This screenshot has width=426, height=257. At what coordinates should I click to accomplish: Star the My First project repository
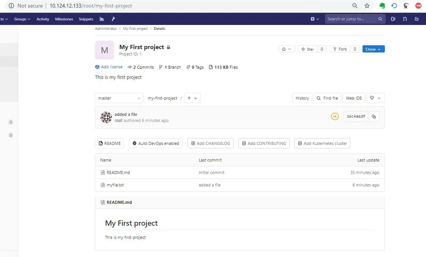[307, 49]
